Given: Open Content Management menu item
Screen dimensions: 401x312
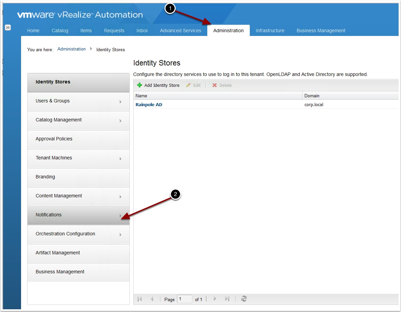Looking at the screenshot, I should pos(79,197).
